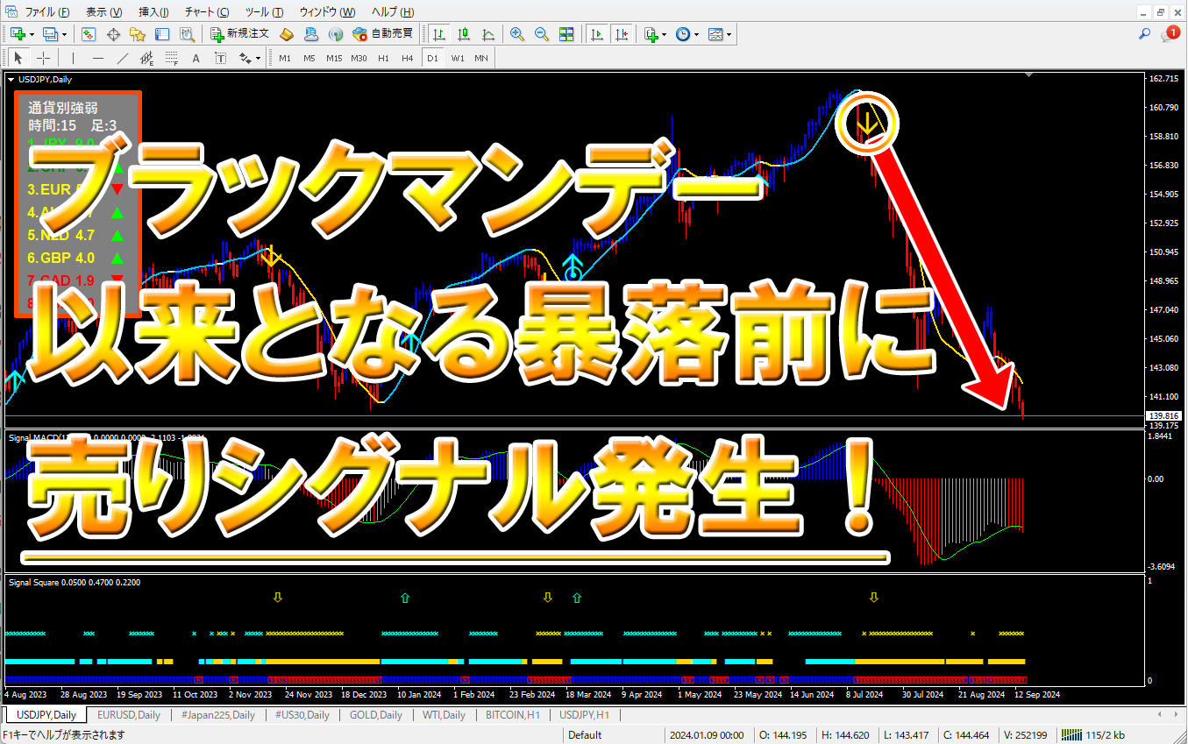Expand the Arrows tool dropdown arrow
This screenshot has width=1188, height=744.
(258, 59)
